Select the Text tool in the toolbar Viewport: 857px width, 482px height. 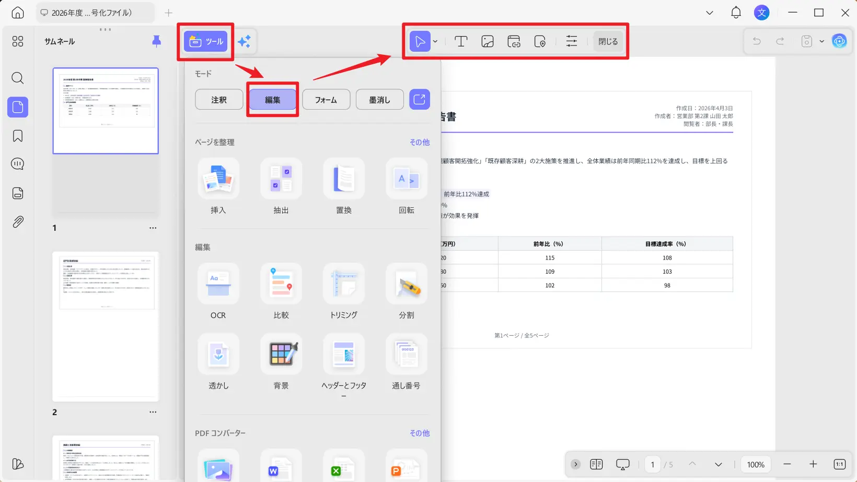coord(460,41)
